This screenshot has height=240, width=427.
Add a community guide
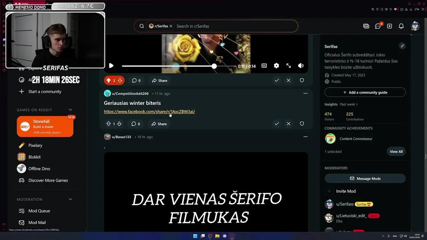365,92
